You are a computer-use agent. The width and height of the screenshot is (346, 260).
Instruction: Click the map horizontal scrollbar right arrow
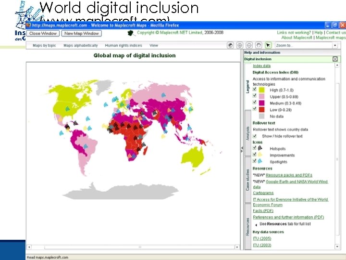[237, 247]
